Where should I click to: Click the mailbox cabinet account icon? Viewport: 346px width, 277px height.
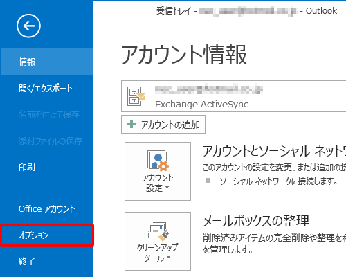pos(136,96)
